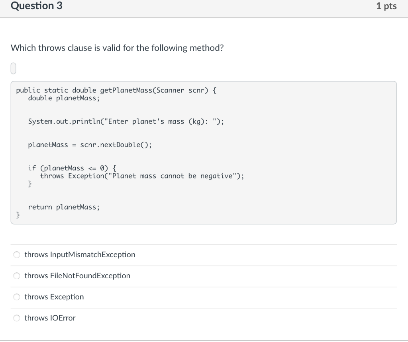Click the line "return planetMass;"
Viewport: 408px width, 342px height.
pos(64,207)
